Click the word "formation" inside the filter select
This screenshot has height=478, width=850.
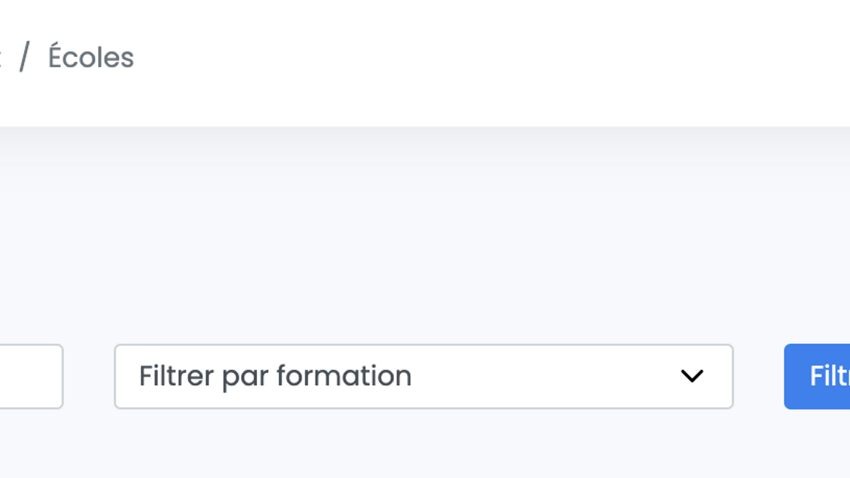[344, 376]
